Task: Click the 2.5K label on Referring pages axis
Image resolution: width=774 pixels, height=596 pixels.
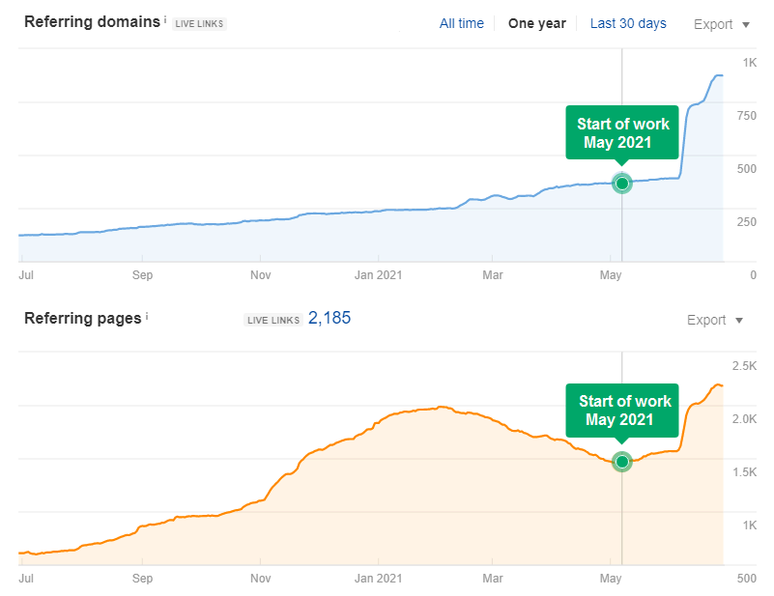Action: [x=744, y=365]
